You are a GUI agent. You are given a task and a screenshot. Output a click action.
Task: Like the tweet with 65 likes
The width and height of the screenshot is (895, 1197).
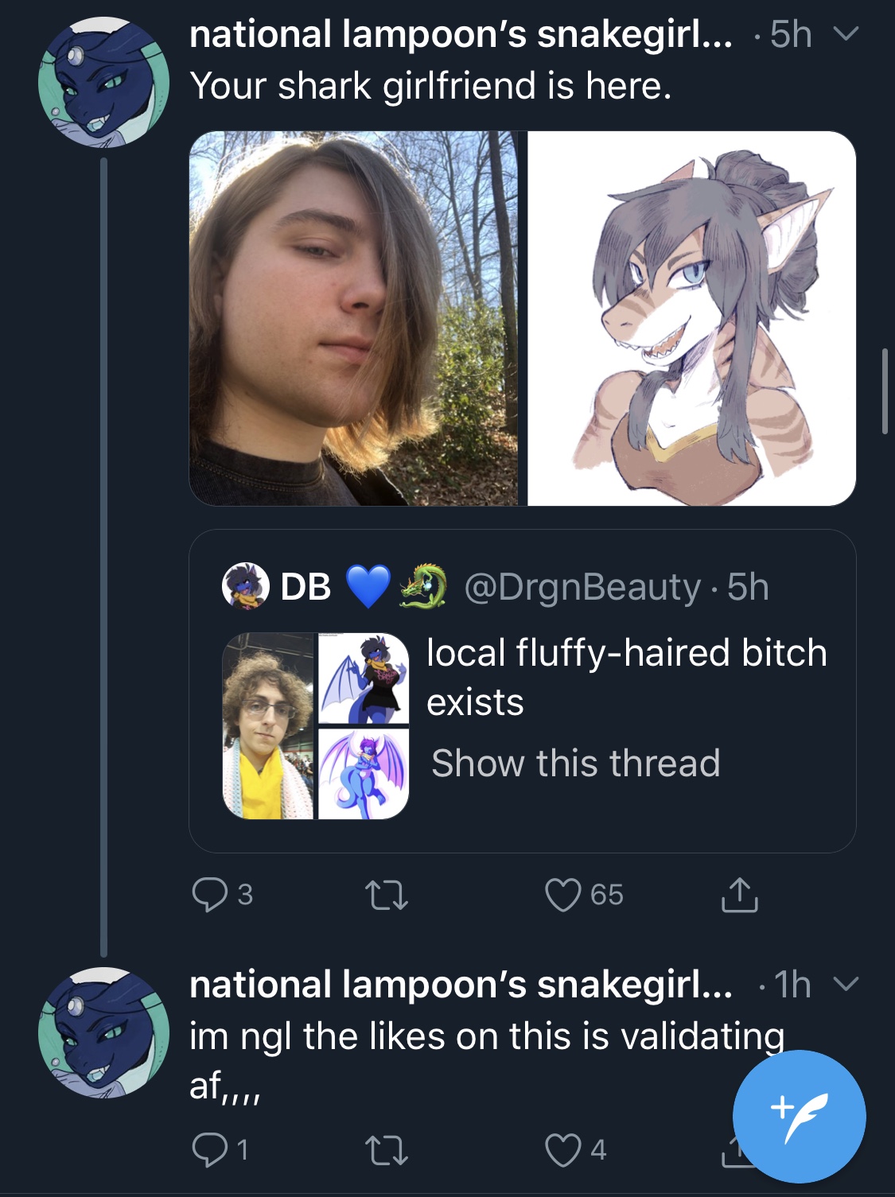[562, 895]
